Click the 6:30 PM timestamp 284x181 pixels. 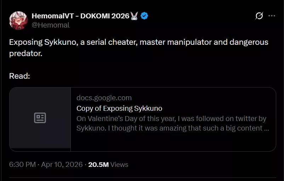tap(23, 164)
